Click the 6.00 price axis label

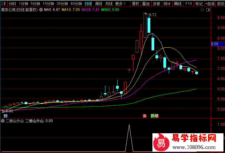(221, 89)
